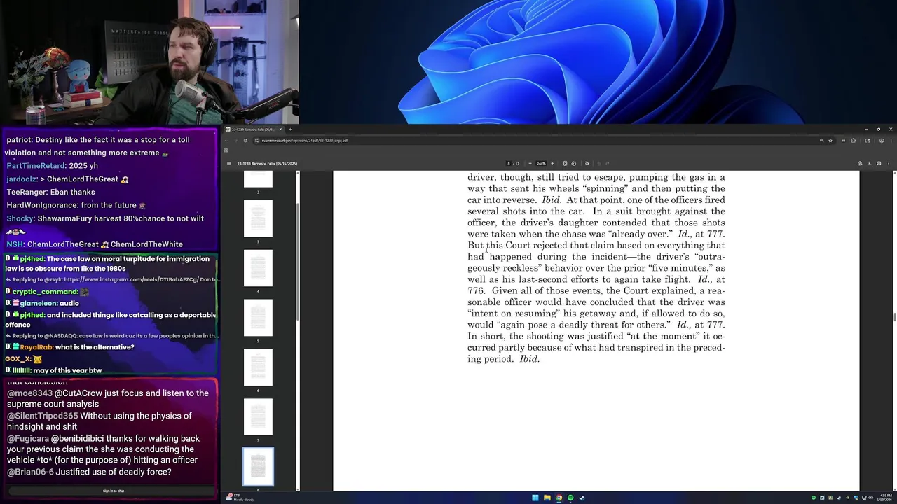Activate the PDF draw annotation tool
Image resolution: width=897 pixels, height=504 pixels.
tap(587, 163)
